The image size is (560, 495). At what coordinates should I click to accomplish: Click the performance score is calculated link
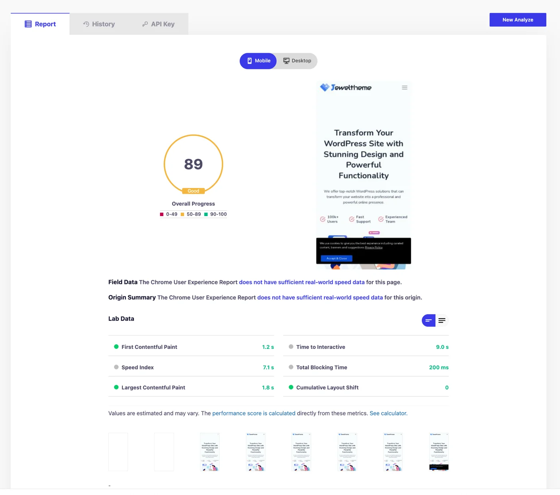(254, 413)
